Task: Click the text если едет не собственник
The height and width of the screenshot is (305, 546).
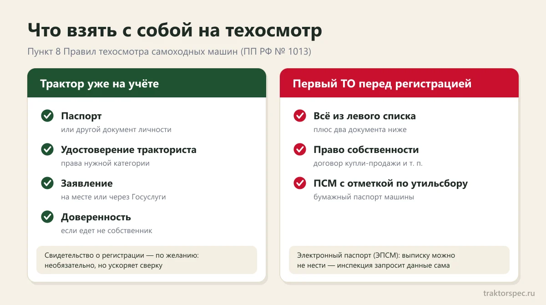Action: click(x=106, y=231)
